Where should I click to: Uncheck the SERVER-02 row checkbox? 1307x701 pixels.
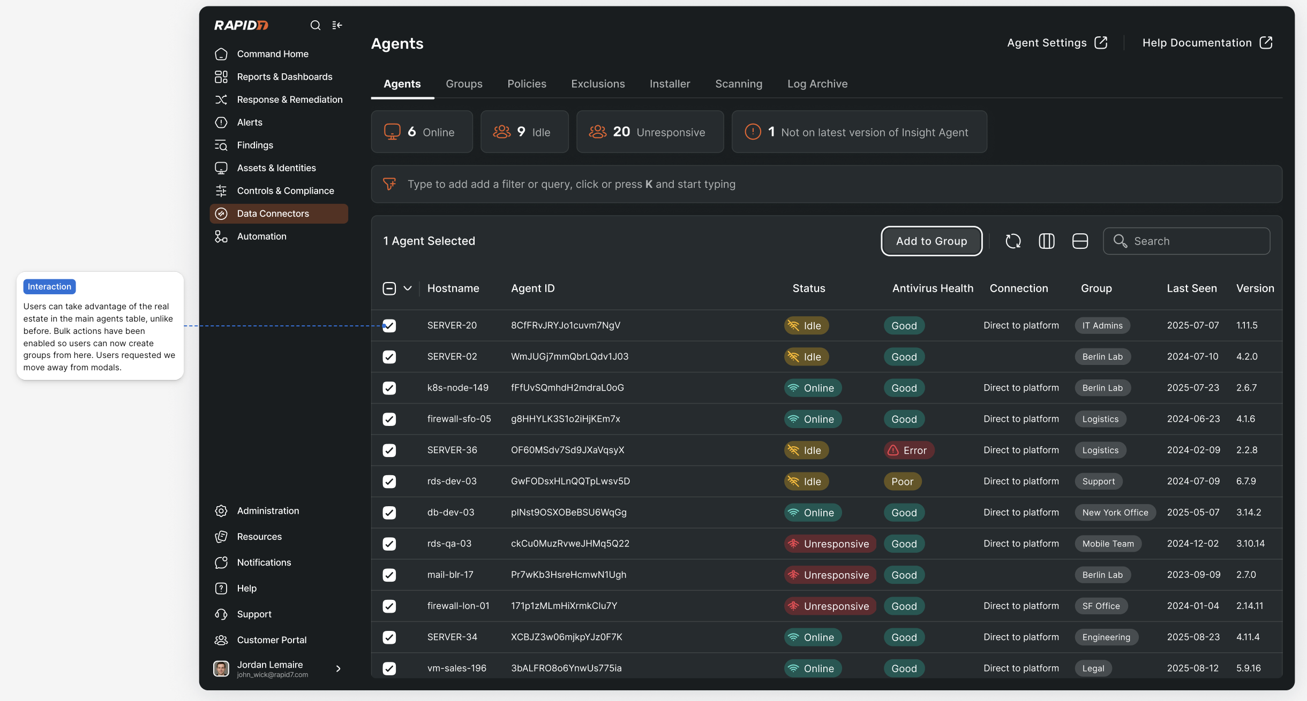pos(389,357)
